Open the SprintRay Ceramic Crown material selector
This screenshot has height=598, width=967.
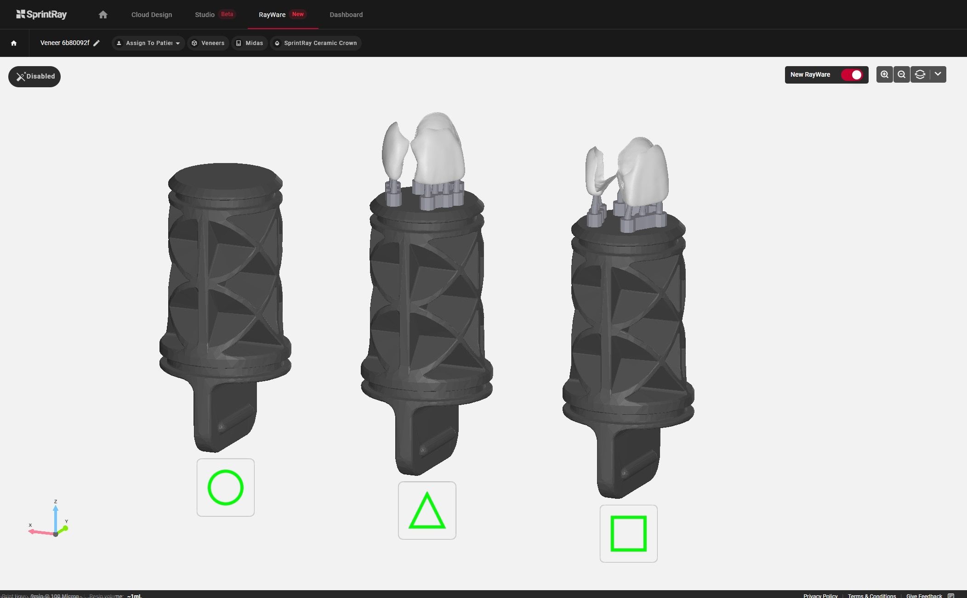(316, 43)
